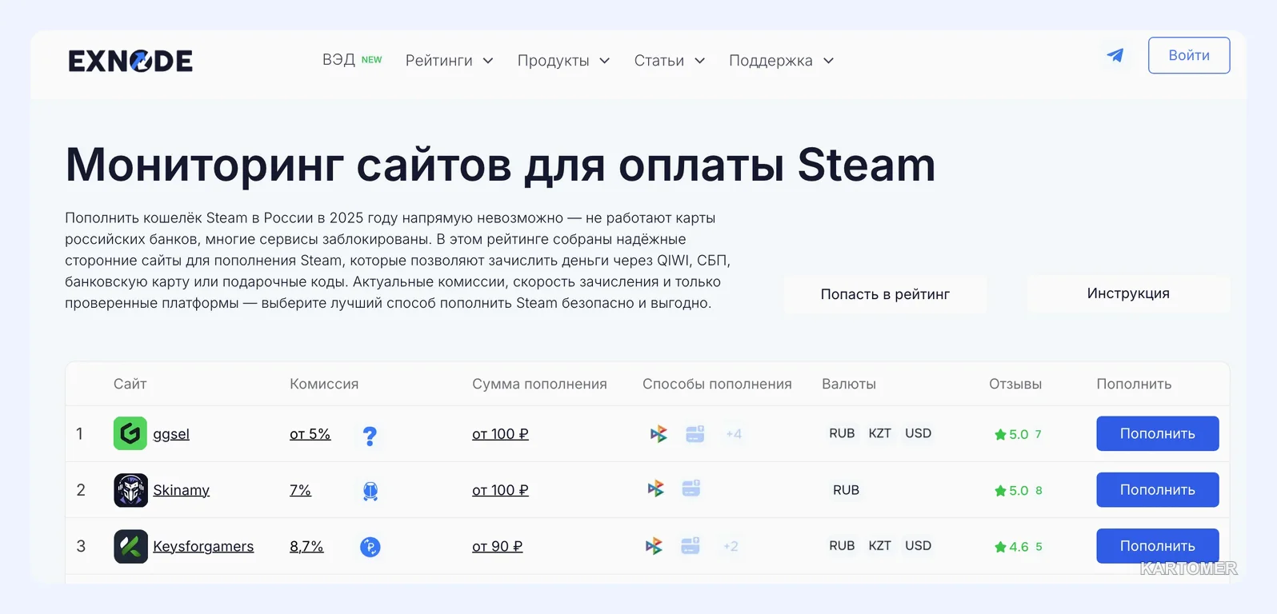Click the от 5% commission link
Image resolution: width=1277 pixels, height=614 pixels.
(x=310, y=434)
